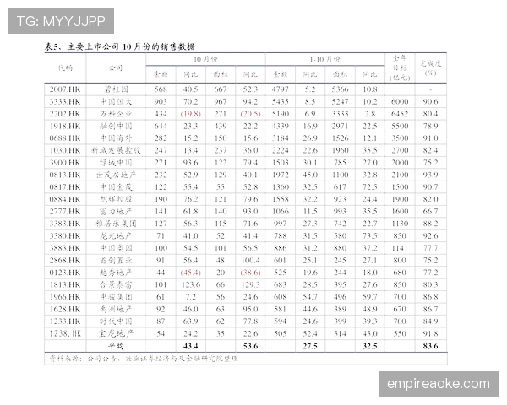Click the bold average value 27.5
Screen dimensions: 507x405
[310, 346]
